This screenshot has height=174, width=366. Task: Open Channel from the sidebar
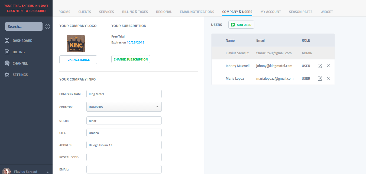(x=20, y=63)
